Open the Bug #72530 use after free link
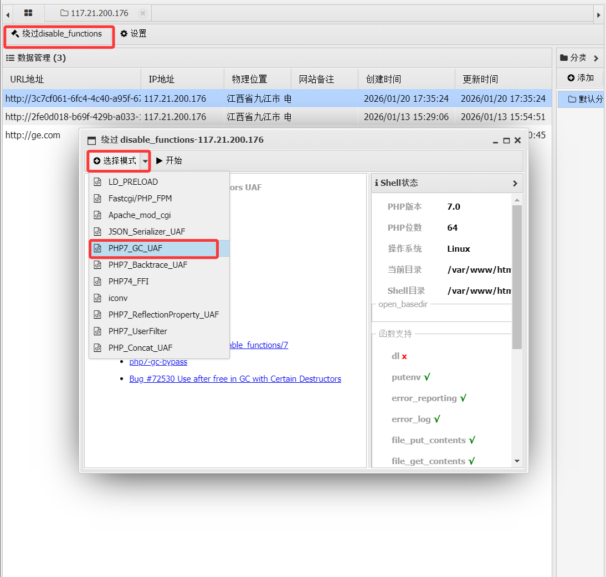The width and height of the screenshot is (606, 577). click(235, 379)
